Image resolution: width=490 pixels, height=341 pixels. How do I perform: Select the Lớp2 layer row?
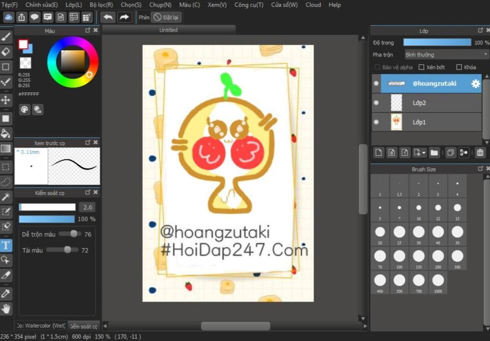(426, 103)
